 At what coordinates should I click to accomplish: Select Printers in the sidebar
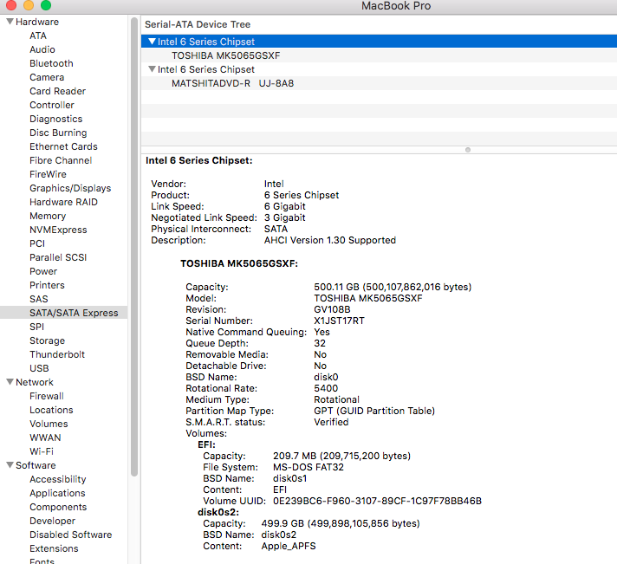[x=47, y=285]
